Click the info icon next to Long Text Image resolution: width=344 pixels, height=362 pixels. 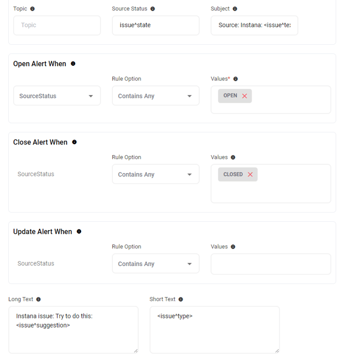(x=39, y=299)
